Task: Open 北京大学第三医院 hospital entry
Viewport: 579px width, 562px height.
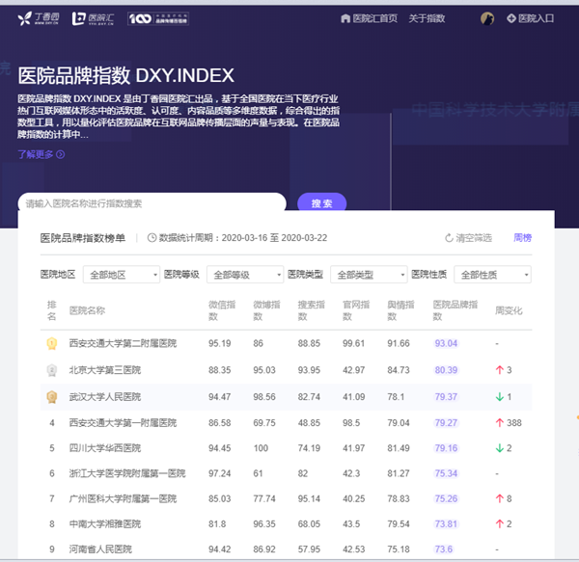Action: tap(105, 370)
